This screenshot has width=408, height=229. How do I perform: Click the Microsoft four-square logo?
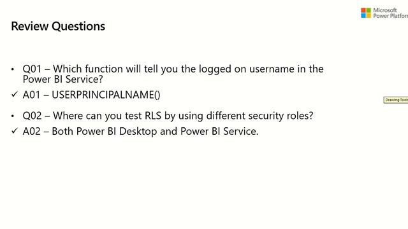(366, 13)
